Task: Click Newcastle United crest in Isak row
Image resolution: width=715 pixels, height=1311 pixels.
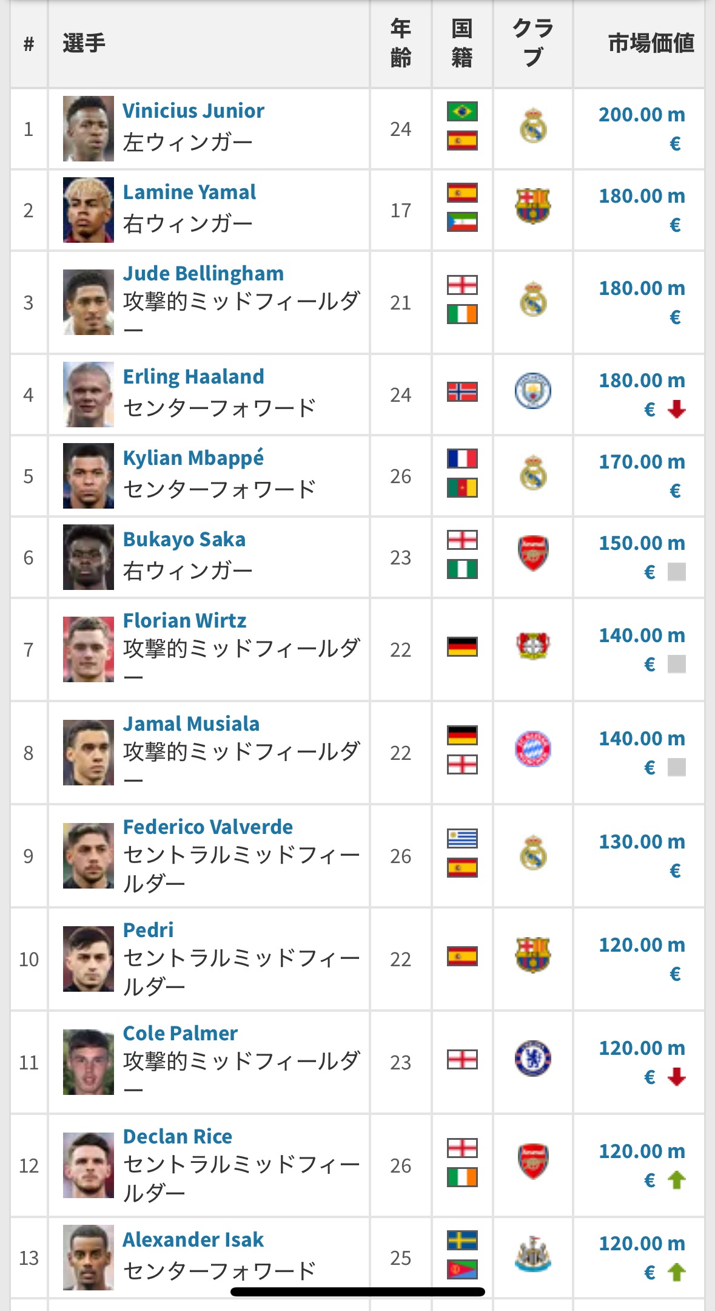Action: [x=533, y=1254]
